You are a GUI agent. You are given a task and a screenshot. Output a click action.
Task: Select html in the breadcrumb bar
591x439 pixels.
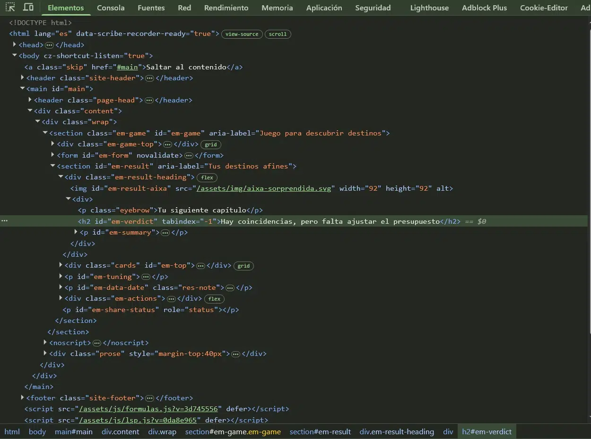click(x=12, y=431)
